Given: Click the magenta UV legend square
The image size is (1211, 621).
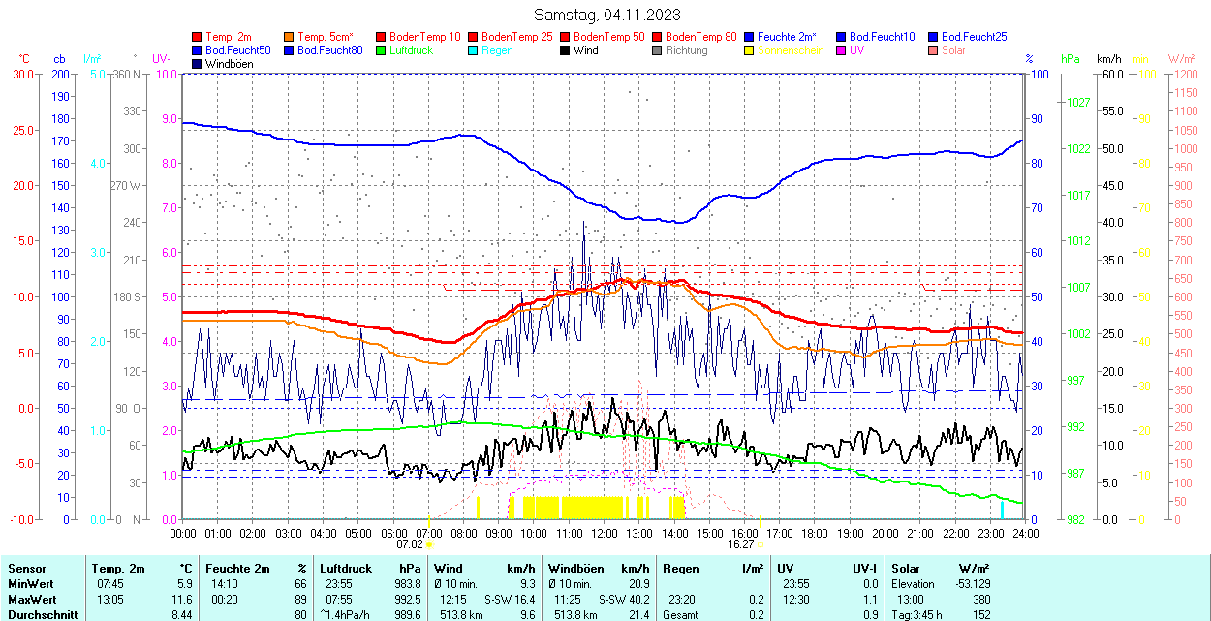Looking at the screenshot, I should [x=842, y=50].
